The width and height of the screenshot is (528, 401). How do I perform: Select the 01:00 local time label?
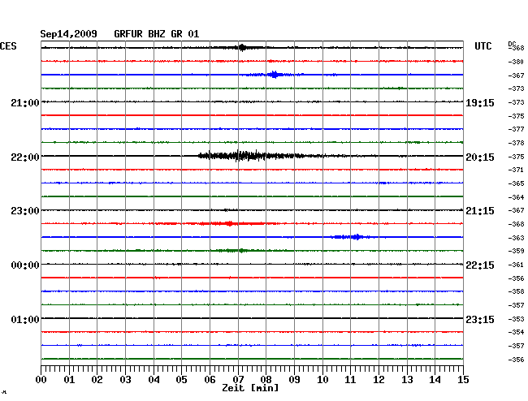[x=25, y=319]
